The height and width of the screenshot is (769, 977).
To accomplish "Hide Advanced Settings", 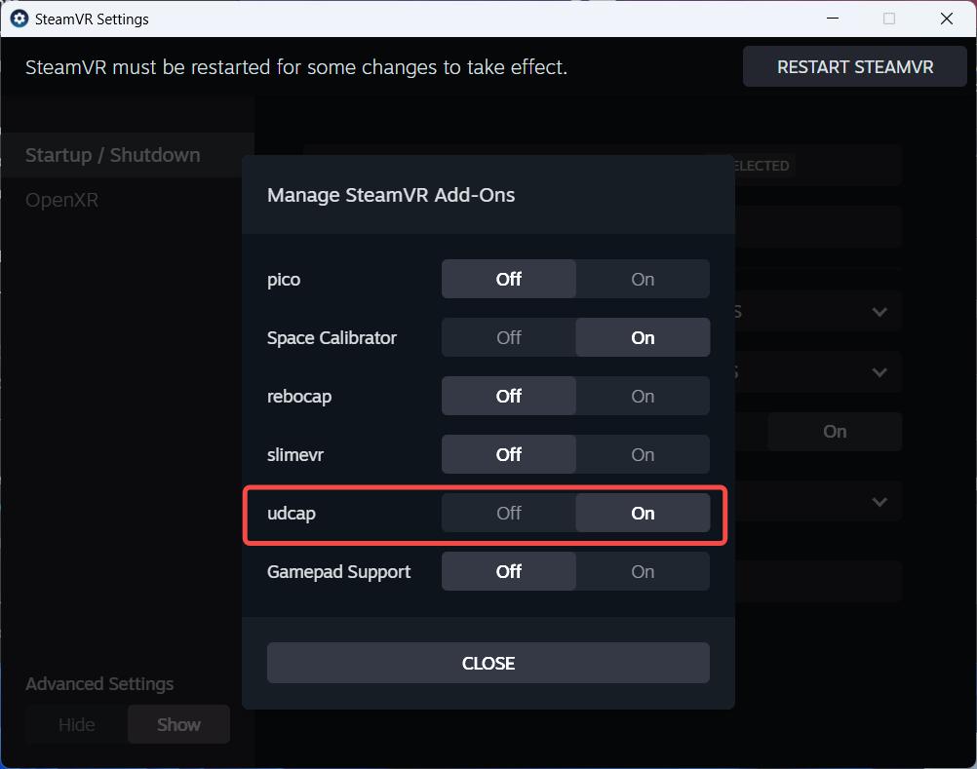I will [x=77, y=725].
